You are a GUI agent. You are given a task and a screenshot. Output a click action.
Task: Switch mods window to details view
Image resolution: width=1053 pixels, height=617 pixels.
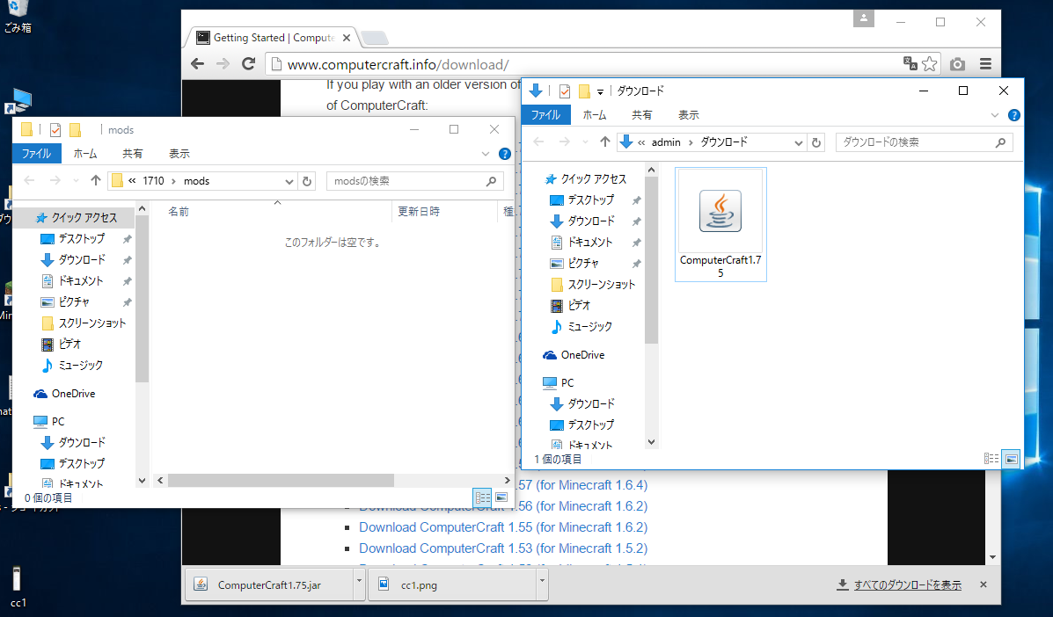482,497
